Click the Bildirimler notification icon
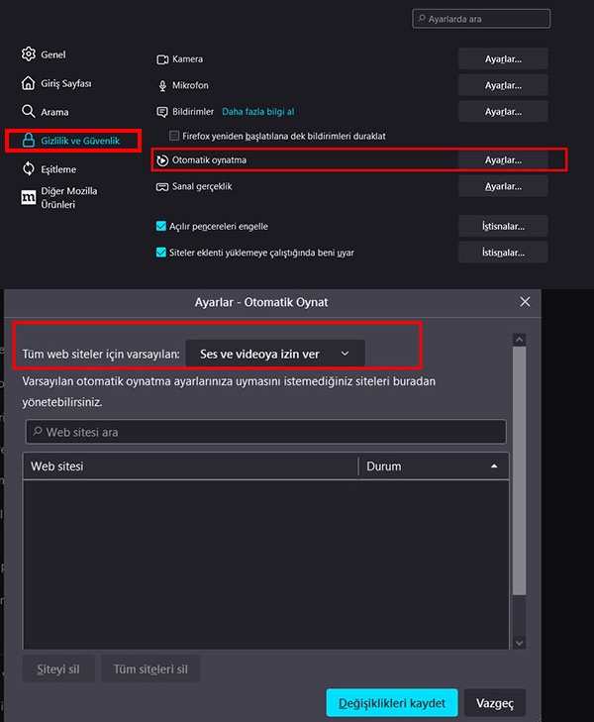The image size is (594, 722). pyautogui.click(x=162, y=112)
